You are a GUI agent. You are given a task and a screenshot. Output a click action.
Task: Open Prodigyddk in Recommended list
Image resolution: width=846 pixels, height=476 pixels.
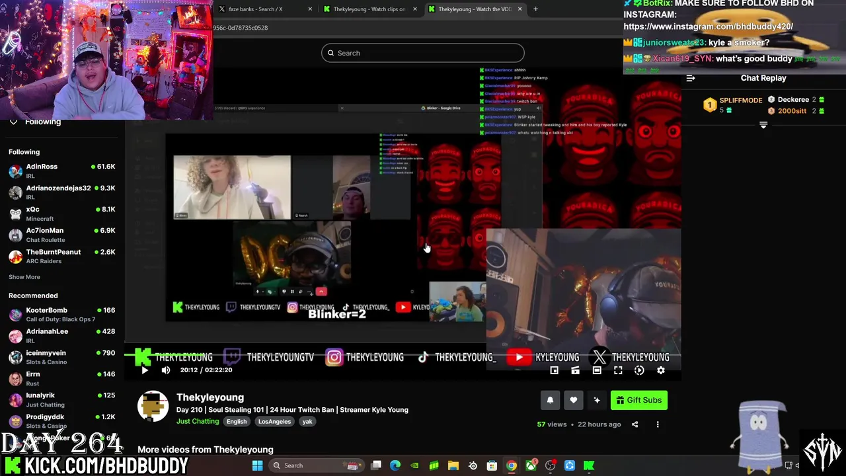pos(62,420)
